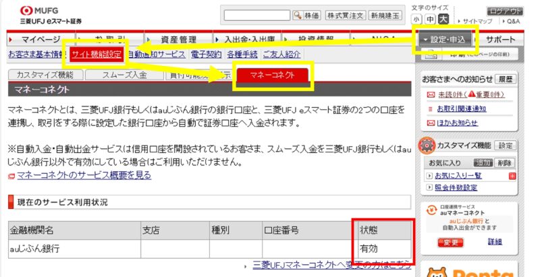Click the ログアウト button

click(x=504, y=11)
